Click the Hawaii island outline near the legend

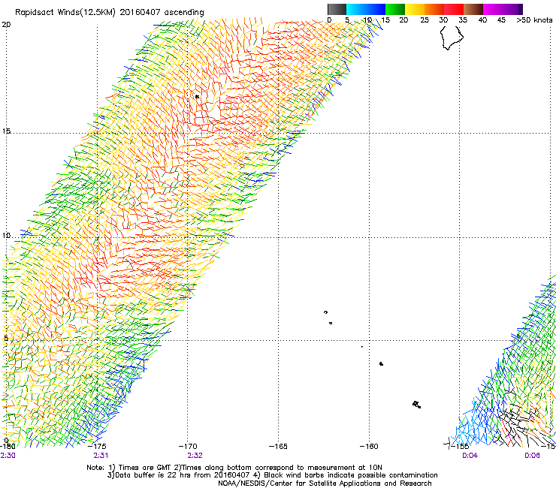[x=452, y=38]
